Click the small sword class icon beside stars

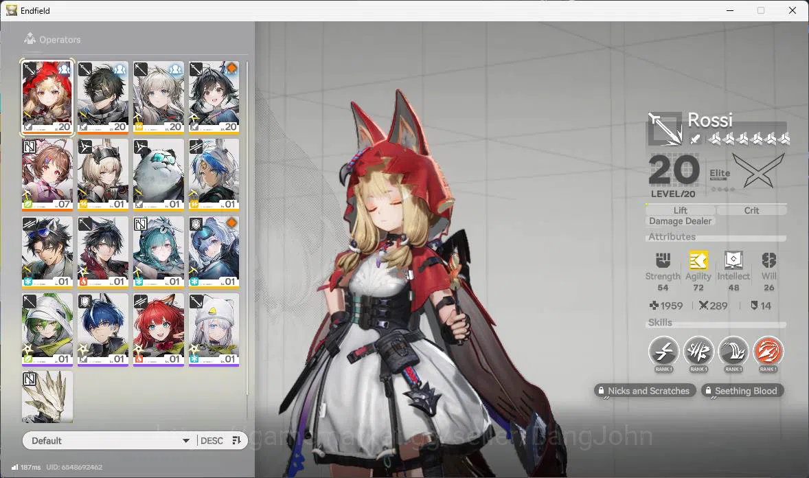[696, 138]
